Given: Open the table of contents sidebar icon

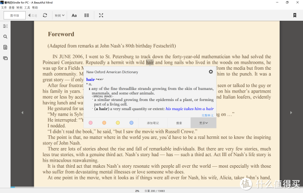Looking at the screenshot, I should (x=6, y=26).
